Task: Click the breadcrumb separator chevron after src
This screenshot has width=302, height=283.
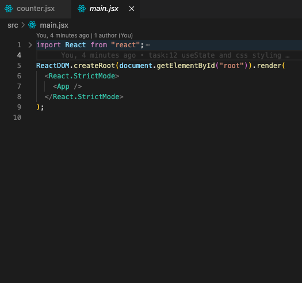Action: click(23, 25)
